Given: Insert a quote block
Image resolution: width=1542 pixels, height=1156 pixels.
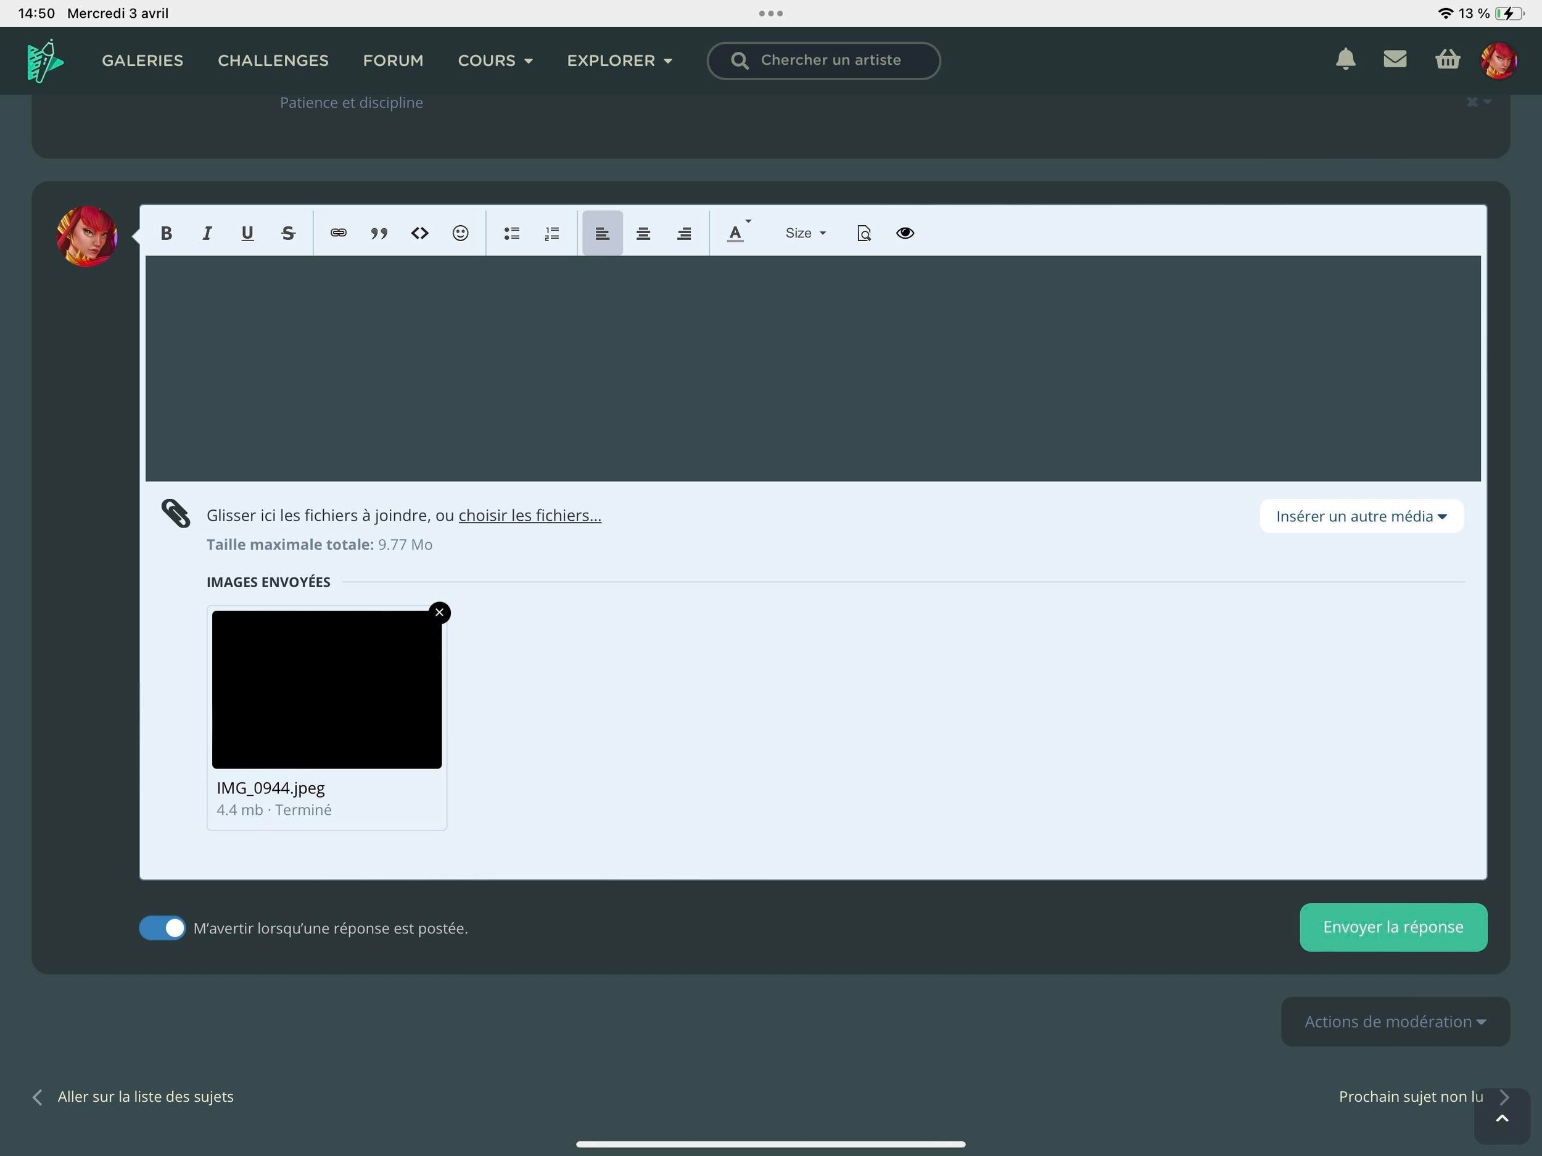Looking at the screenshot, I should tap(379, 233).
